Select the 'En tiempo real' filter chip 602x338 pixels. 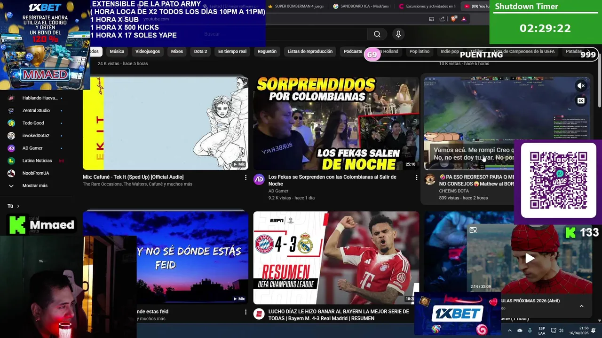(x=232, y=51)
